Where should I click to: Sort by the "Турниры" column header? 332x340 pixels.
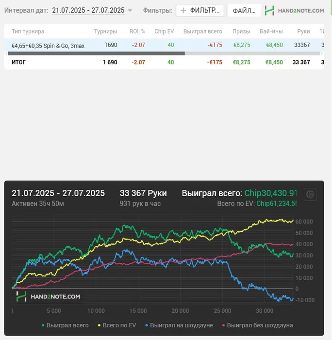pyautogui.click(x=105, y=31)
